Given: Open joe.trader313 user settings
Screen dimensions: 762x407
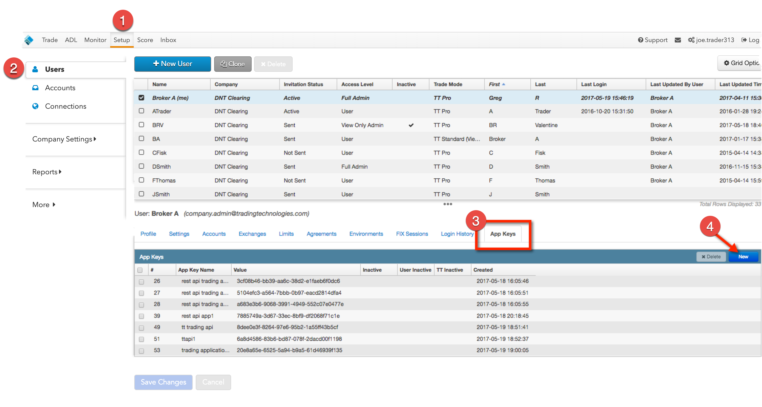Looking at the screenshot, I should point(711,40).
